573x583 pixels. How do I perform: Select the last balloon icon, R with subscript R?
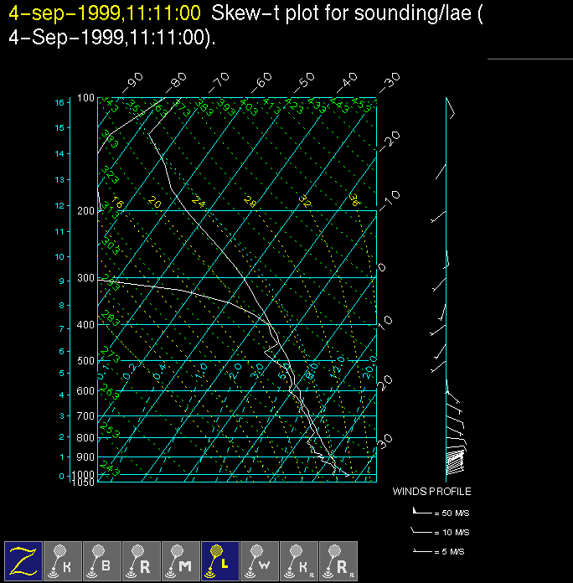pos(338,560)
